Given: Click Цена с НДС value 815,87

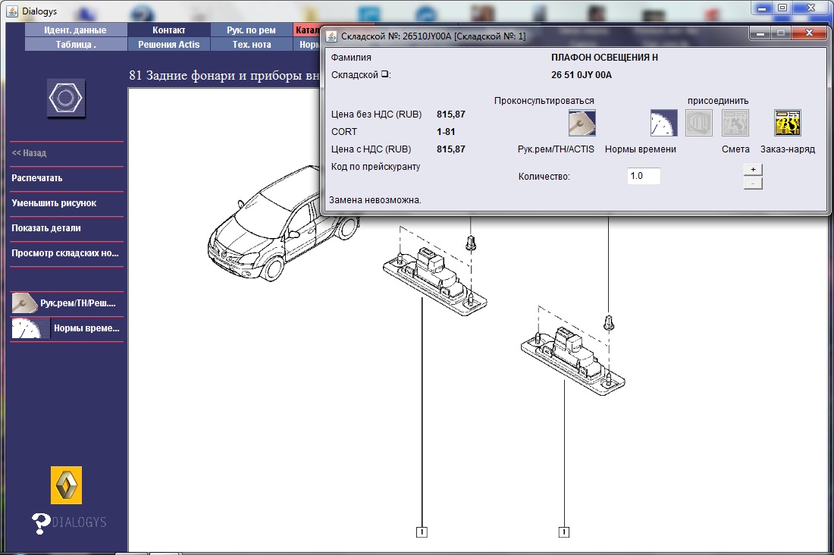Looking at the screenshot, I should 451,149.
